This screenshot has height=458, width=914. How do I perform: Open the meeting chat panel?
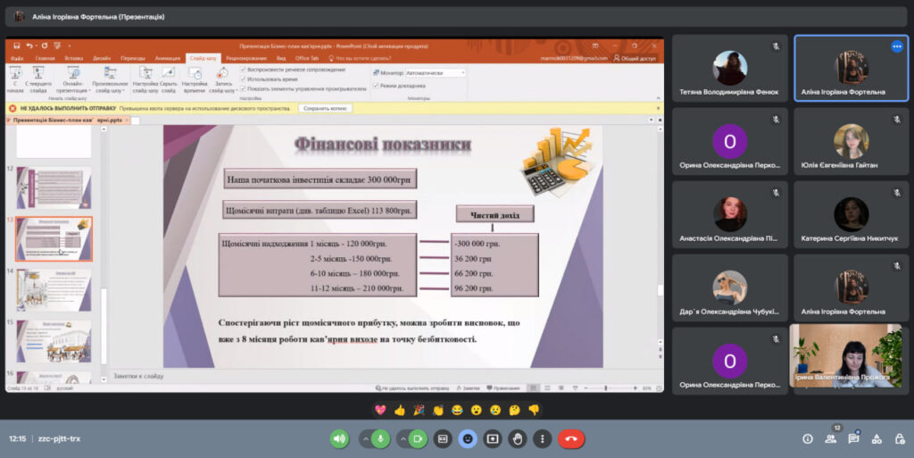(x=853, y=438)
